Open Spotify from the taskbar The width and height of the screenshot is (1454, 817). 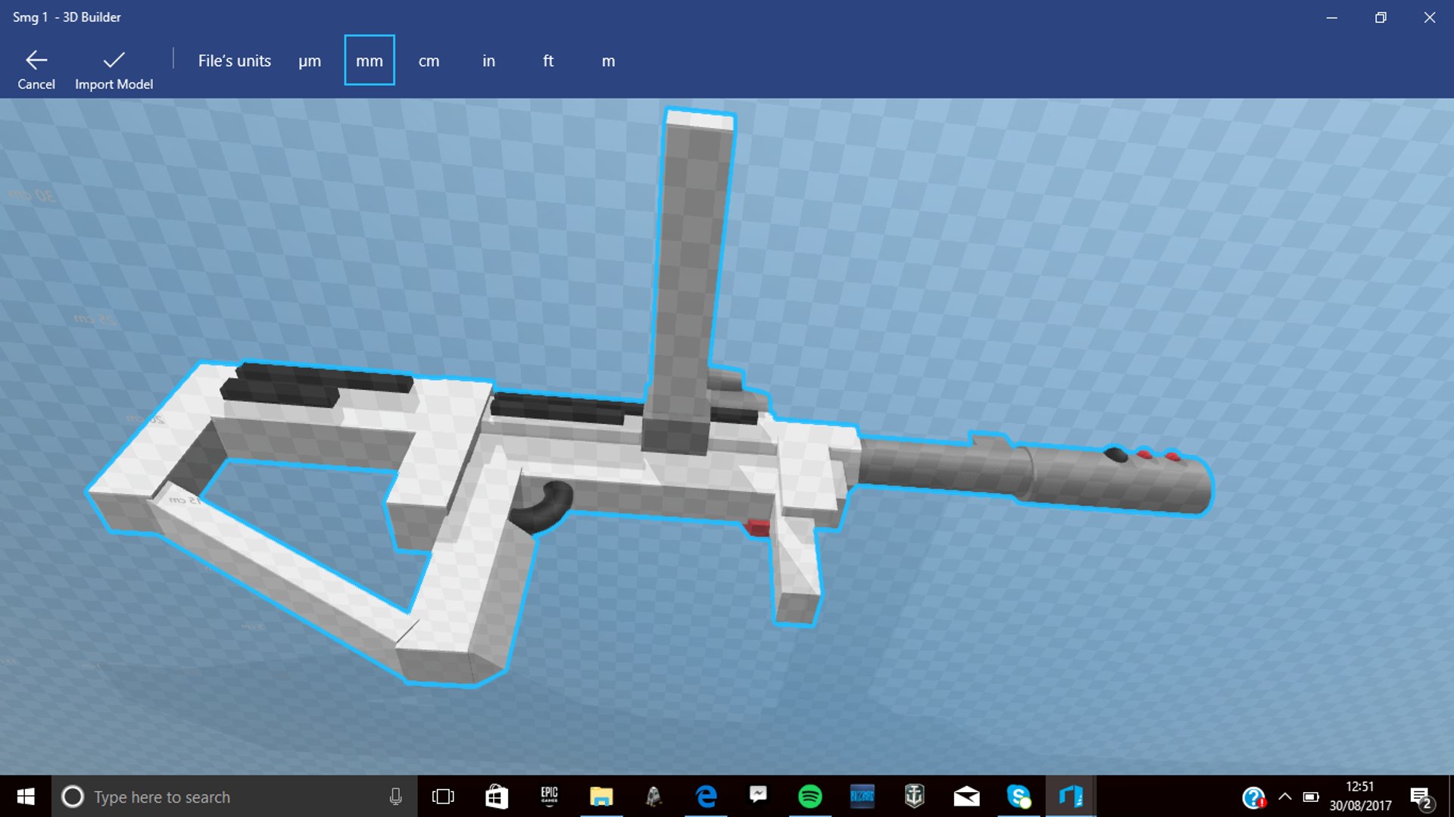810,797
